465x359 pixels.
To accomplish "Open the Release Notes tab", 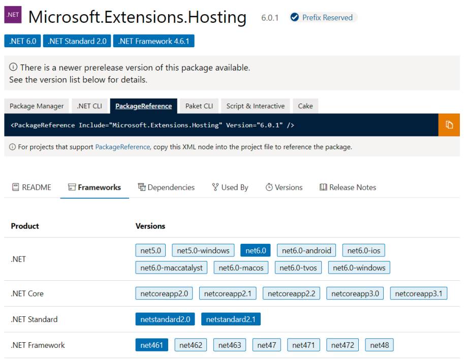I will [x=348, y=187].
